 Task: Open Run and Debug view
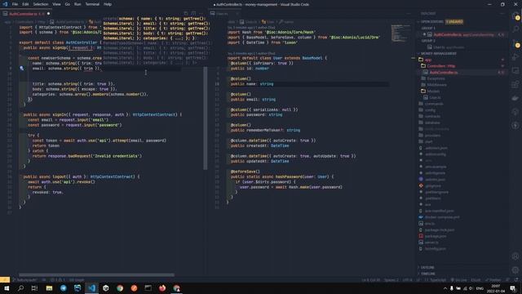tap(515, 57)
